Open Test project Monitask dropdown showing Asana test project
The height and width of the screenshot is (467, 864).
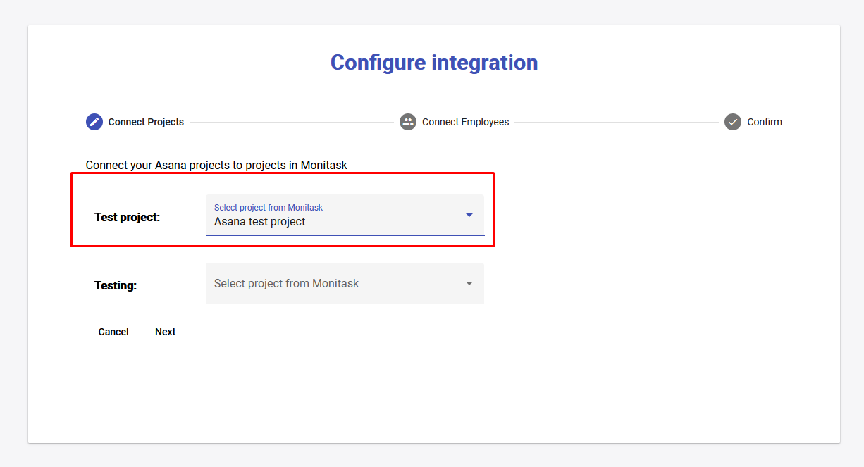(345, 215)
